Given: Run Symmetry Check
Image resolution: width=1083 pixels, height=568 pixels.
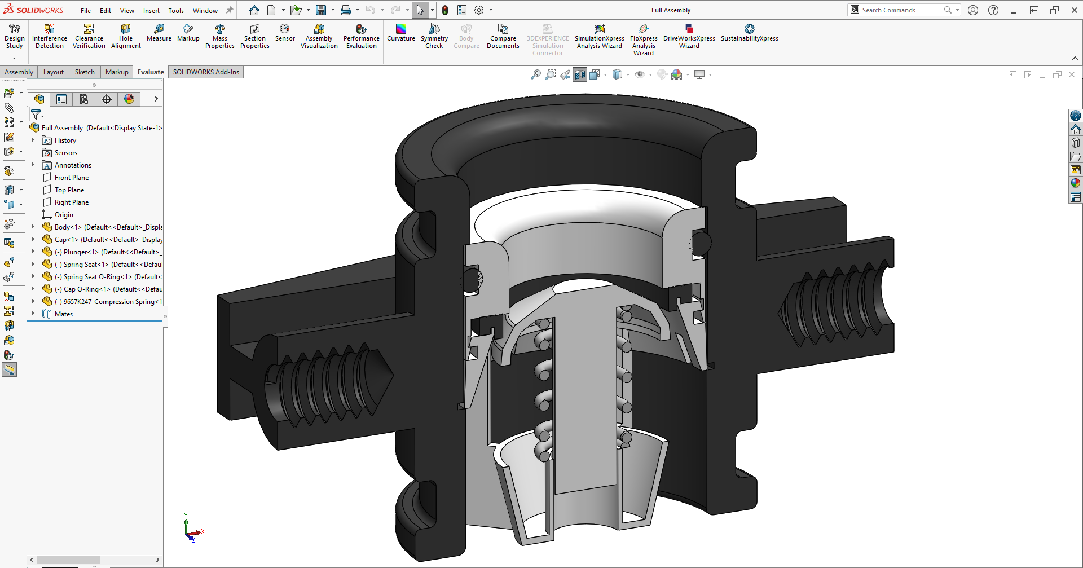Looking at the screenshot, I should click(434, 36).
